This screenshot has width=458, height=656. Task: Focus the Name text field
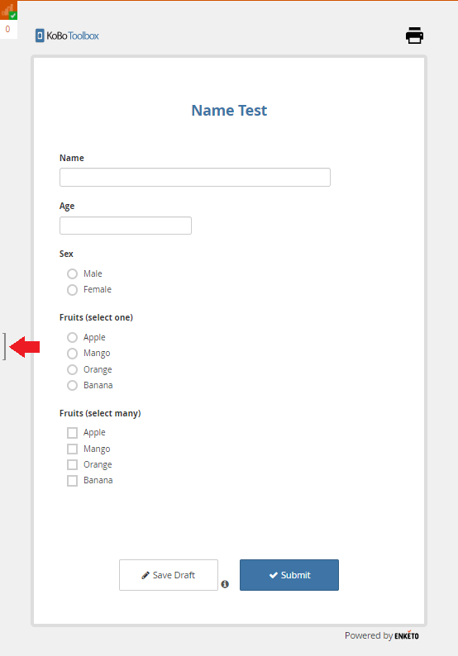coord(195,178)
